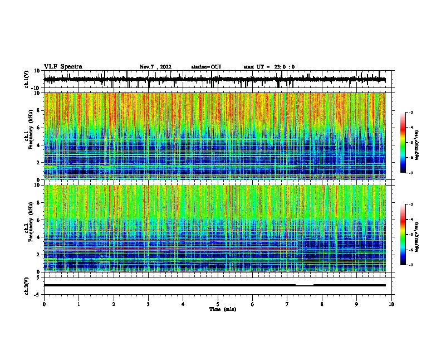This screenshot has height=341, width=441.
Task: Click the ch.1 frequency axis "6" tick label
Action: tap(39, 128)
